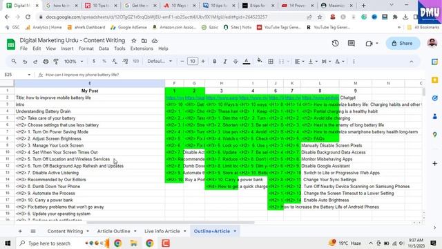Open the text color picker
Screen dimensions: 442x249
point(247,62)
